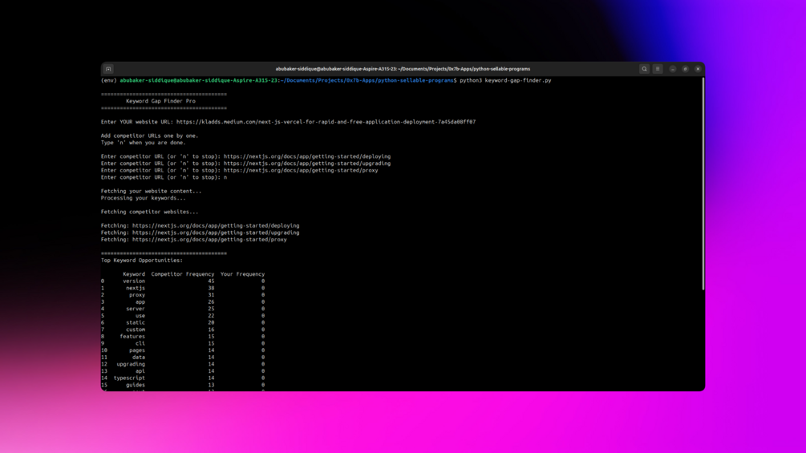The width and height of the screenshot is (806, 453).
Task: Click the 'features' keyword row
Action: tap(183, 337)
